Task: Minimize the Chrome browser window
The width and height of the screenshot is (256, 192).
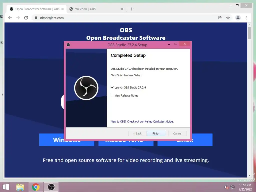Action: 230,5
